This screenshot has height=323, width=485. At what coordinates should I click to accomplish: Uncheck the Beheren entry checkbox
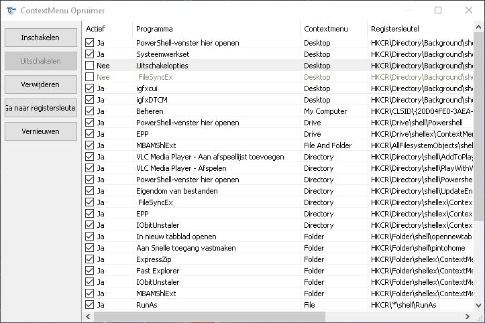90,111
